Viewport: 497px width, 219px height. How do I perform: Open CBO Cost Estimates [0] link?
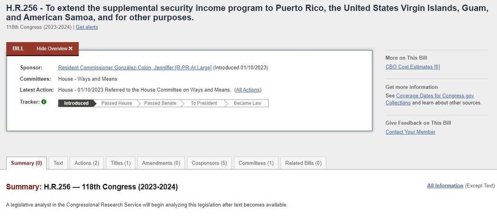click(412, 67)
